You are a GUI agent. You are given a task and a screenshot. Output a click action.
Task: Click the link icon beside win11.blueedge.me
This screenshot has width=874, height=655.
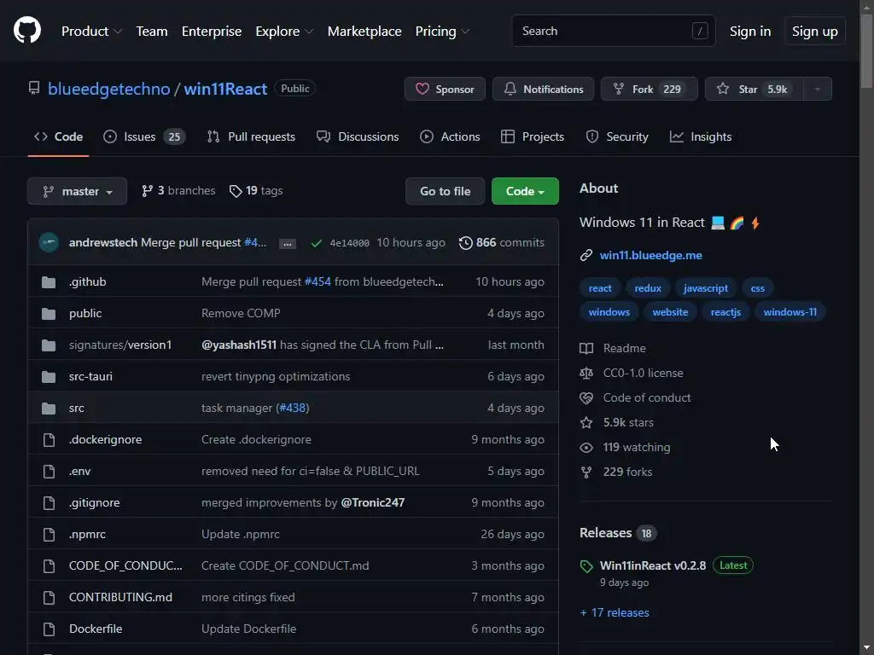point(586,255)
